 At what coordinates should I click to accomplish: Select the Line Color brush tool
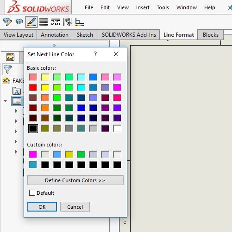click(31, 22)
